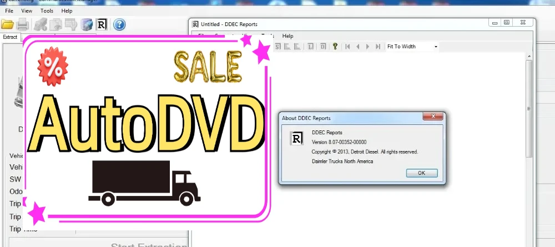Open File menu in Communication Manager
Screen dimensions: 555x247
pyautogui.click(x=9, y=11)
